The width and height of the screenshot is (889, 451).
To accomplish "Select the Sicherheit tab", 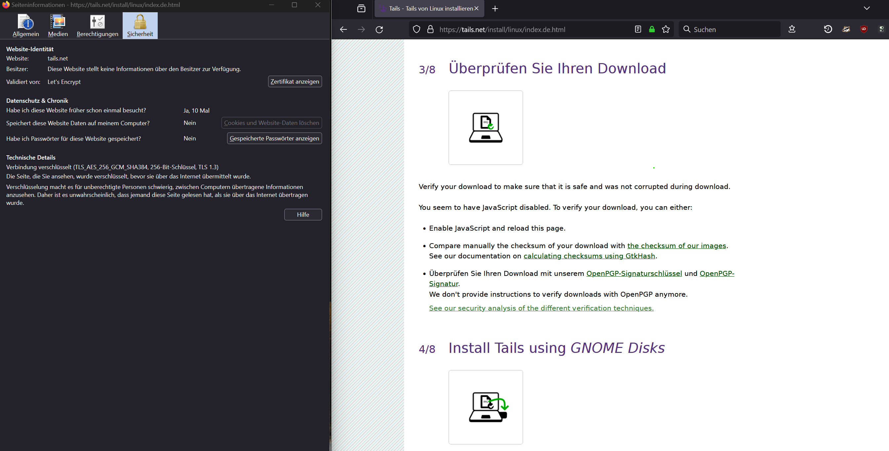I will tap(140, 25).
